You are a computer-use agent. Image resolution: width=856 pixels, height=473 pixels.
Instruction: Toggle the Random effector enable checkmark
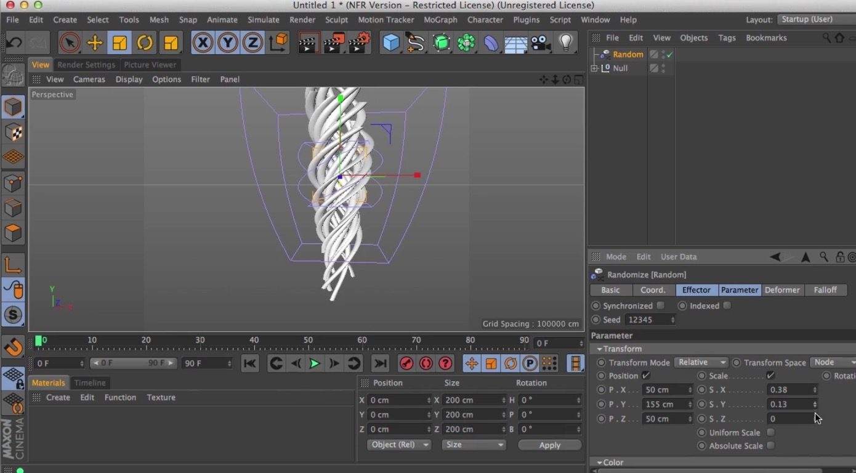[x=669, y=54]
